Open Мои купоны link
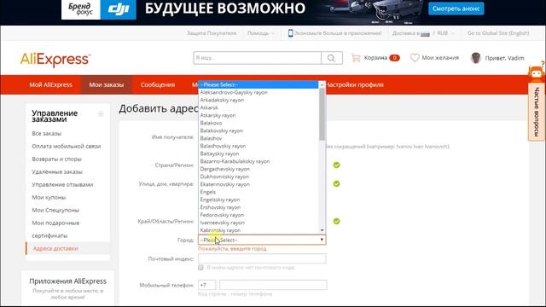The height and width of the screenshot is (307, 546). click(49, 197)
